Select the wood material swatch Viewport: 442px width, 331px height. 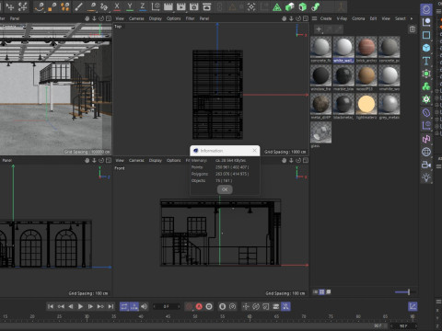(x=366, y=75)
